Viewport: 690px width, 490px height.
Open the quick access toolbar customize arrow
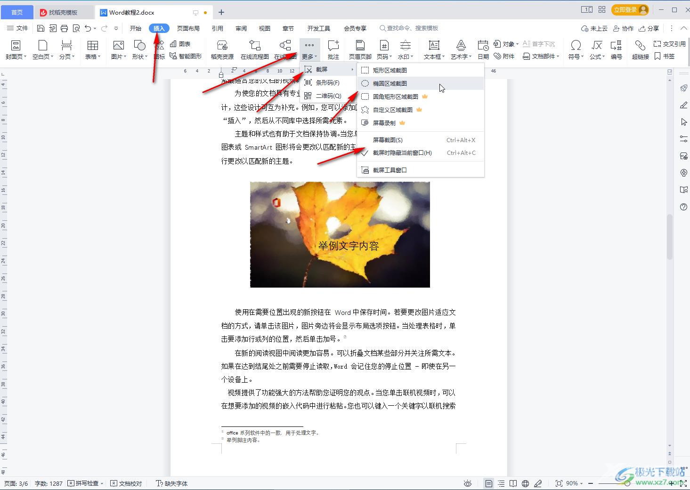pyautogui.click(x=116, y=28)
